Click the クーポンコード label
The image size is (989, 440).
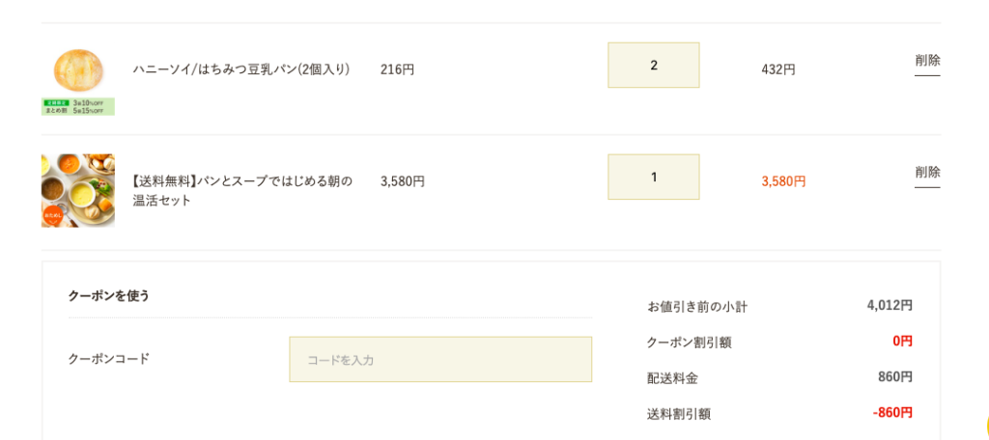109,359
